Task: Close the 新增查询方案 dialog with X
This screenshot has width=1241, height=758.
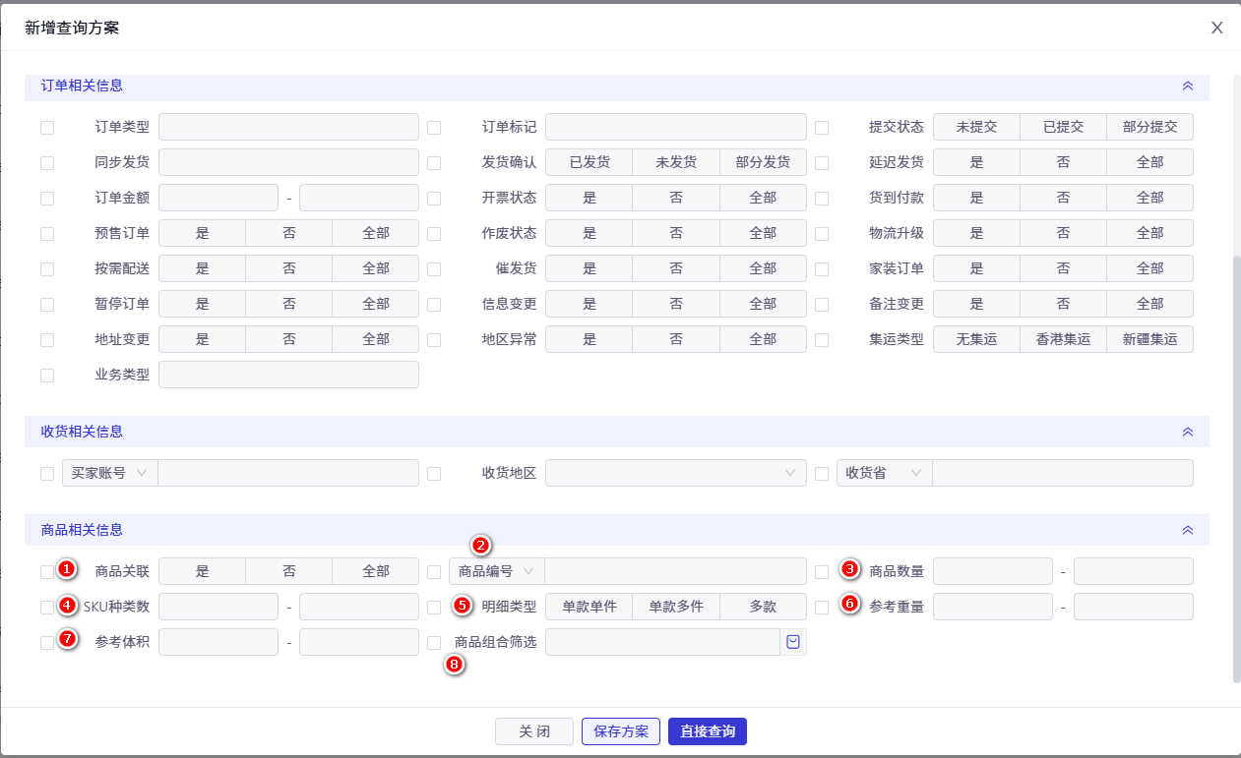Action: (x=1217, y=28)
